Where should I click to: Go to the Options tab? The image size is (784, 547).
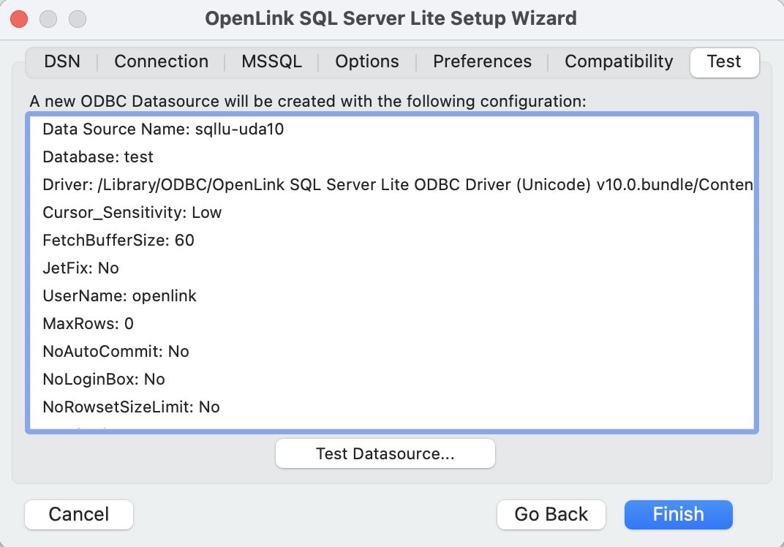pyautogui.click(x=367, y=61)
